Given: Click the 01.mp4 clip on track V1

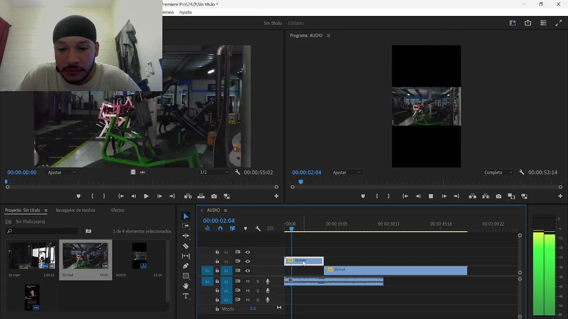Looking at the screenshot, I should (x=395, y=270).
